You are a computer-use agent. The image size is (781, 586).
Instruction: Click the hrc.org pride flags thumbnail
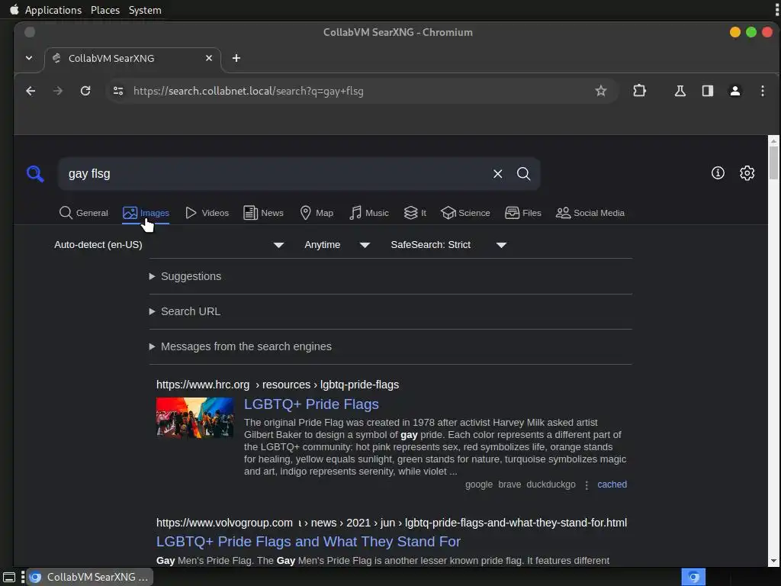194,417
